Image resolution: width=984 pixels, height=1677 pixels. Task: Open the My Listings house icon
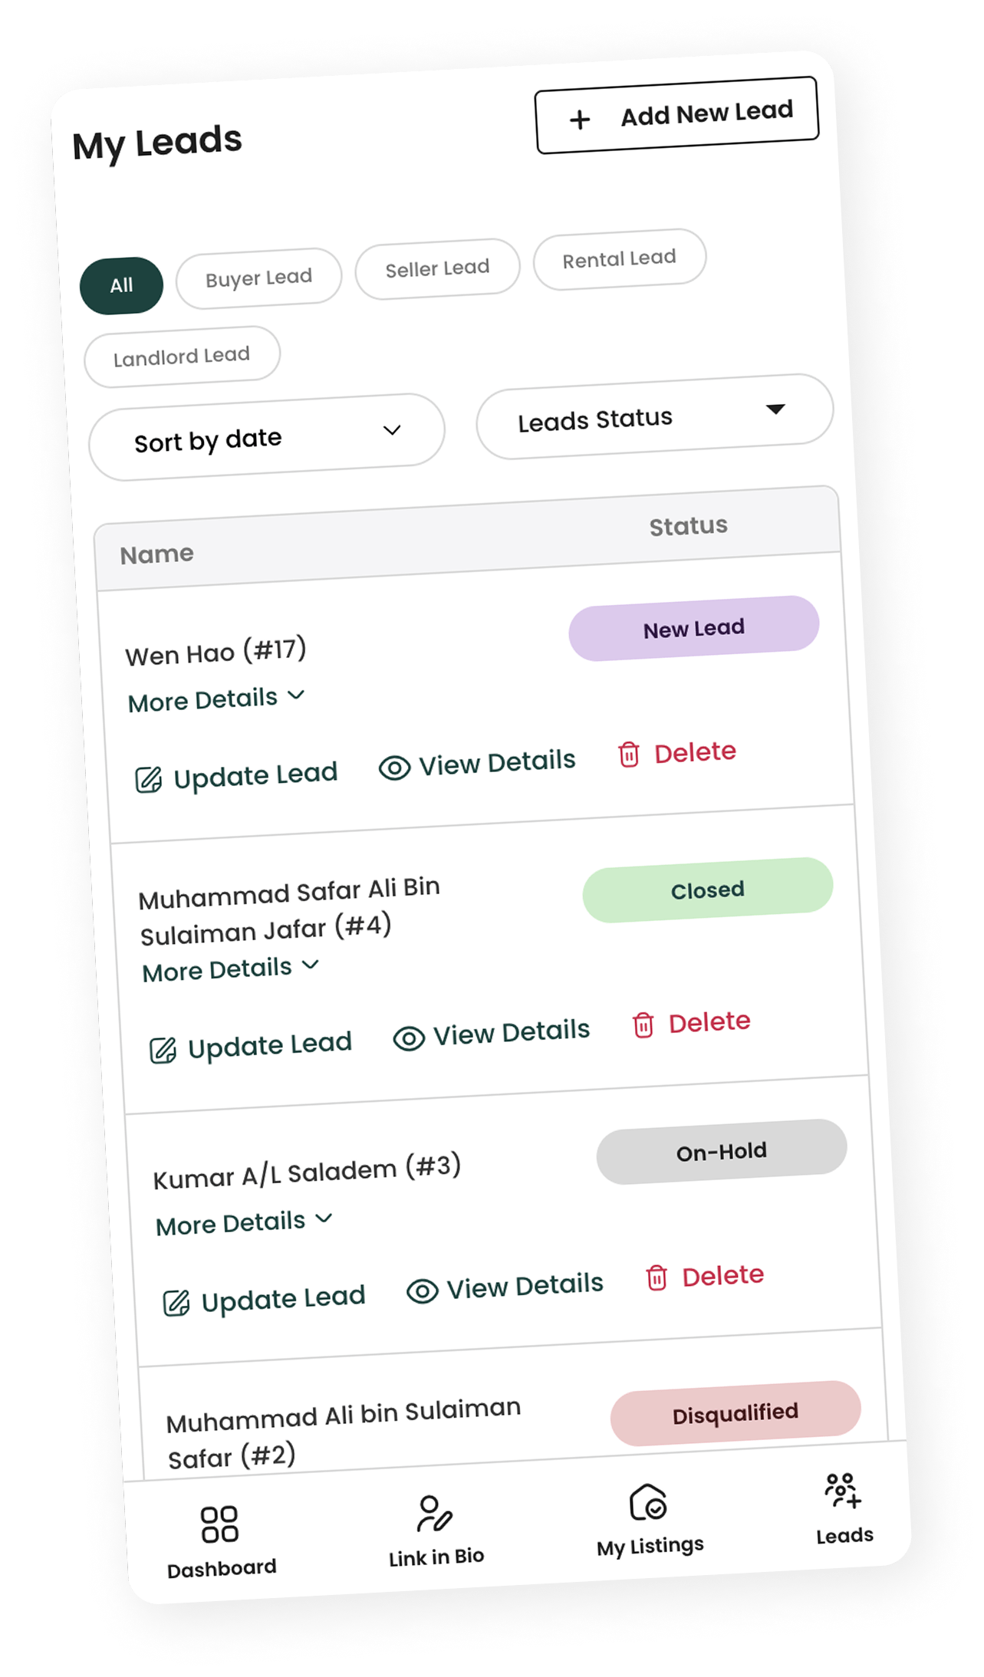pyautogui.click(x=648, y=1501)
